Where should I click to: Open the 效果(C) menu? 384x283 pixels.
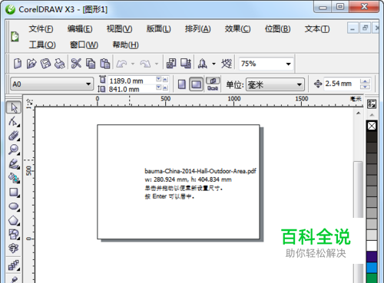click(237, 29)
